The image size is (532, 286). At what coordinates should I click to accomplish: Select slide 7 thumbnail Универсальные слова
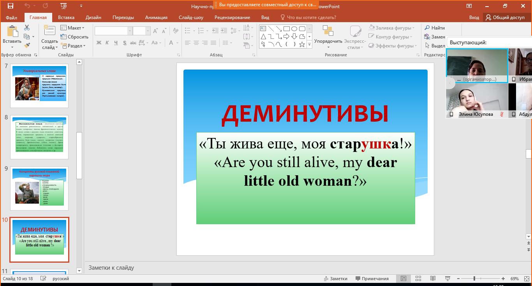39,86
